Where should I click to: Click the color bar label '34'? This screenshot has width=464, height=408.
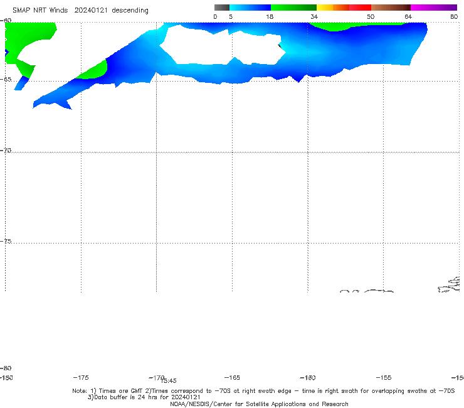pyautogui.click(x=314, y=16)
